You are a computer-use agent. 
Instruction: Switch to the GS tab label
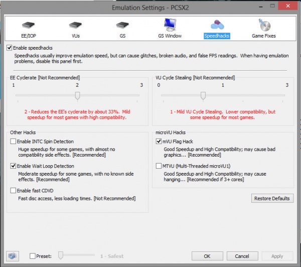[122, 36]
